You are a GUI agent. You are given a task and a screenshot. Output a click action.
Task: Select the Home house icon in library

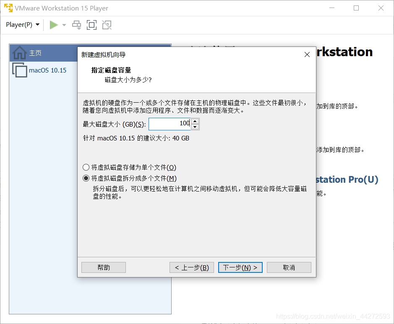20,53
